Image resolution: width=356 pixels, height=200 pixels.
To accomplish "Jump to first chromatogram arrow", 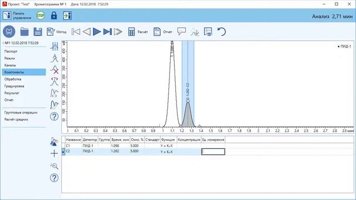I will tap(76, 32).
